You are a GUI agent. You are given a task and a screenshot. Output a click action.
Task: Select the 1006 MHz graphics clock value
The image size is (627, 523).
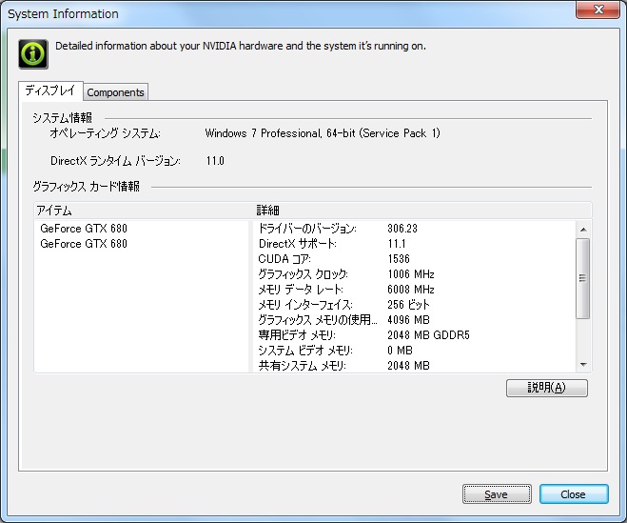click(411, 274)
